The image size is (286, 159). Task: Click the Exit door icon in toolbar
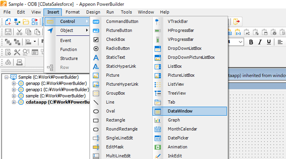point(236,22)
